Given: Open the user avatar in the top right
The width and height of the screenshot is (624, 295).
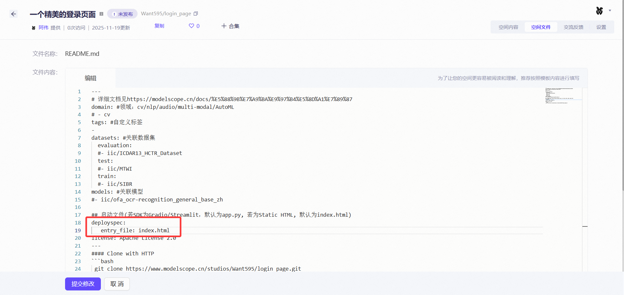Looking at the screenshot, I should (599, 11).
